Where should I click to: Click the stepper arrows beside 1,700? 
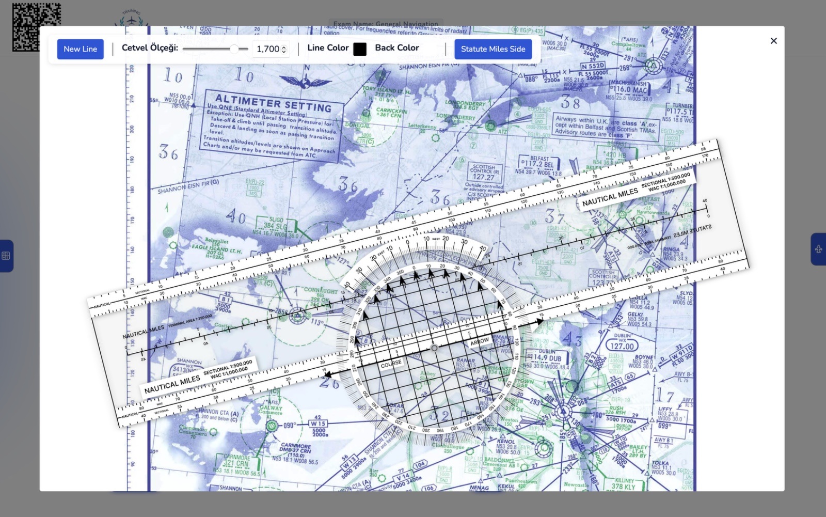pos(283,49)
